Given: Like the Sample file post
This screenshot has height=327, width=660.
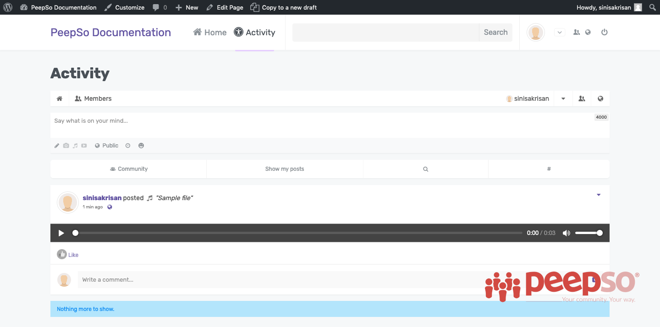Looking at the screenshot, I should click(68, 255).
